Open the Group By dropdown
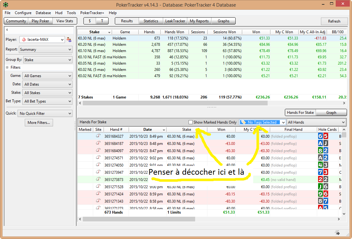This screenshot has width=352, height=239. (x=48, y=60)
